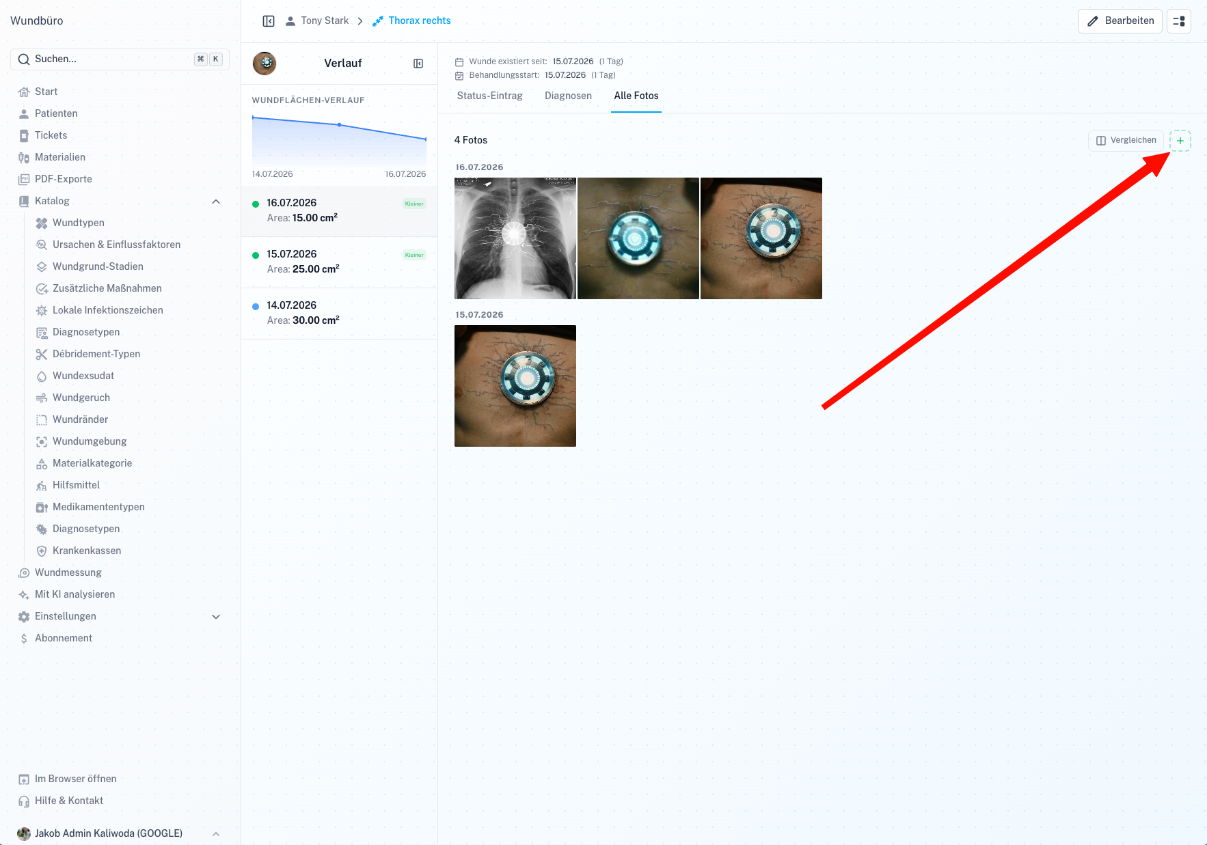
Task: Click the Ursachen & Einflussfaktoren icon
Action: click(42, 245)
